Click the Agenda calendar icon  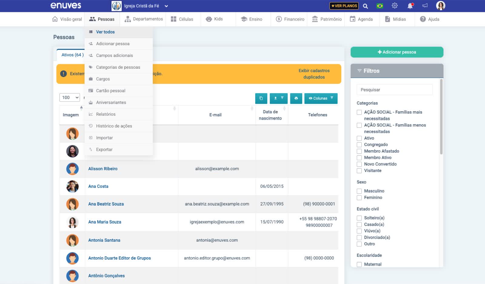[353, 19]
